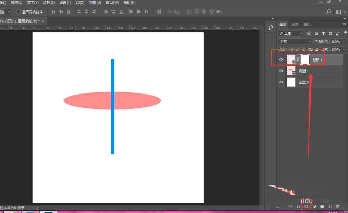Open the 滤镜(T) menu
Viewport: 348px width, 213px height.
[64, 2]
